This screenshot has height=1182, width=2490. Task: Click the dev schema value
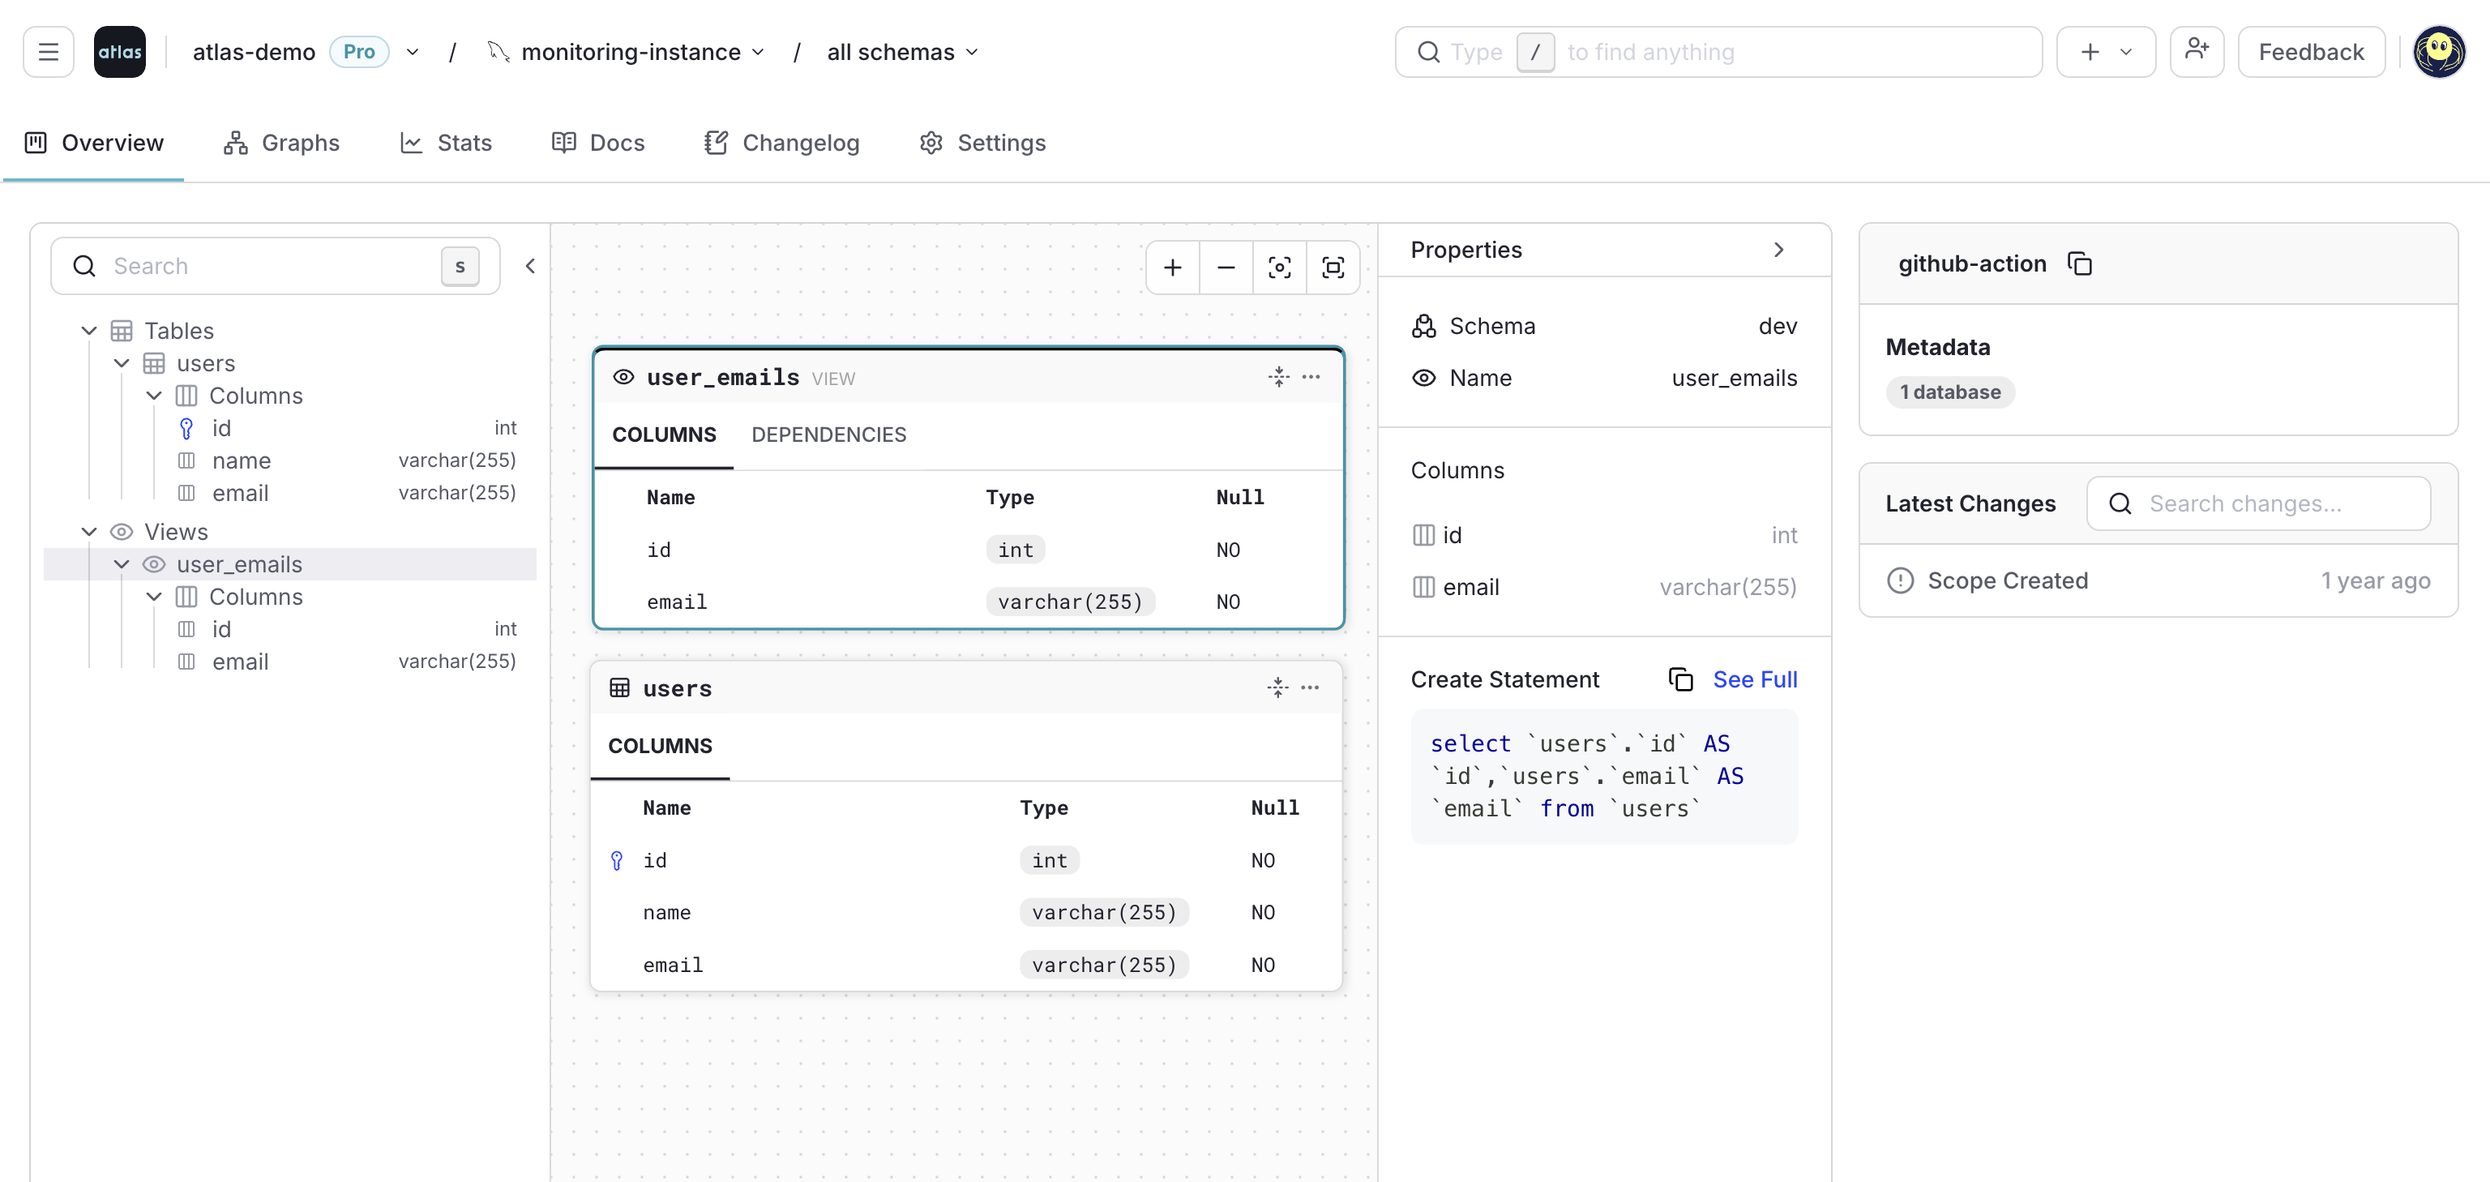(x=1778, y=326)
